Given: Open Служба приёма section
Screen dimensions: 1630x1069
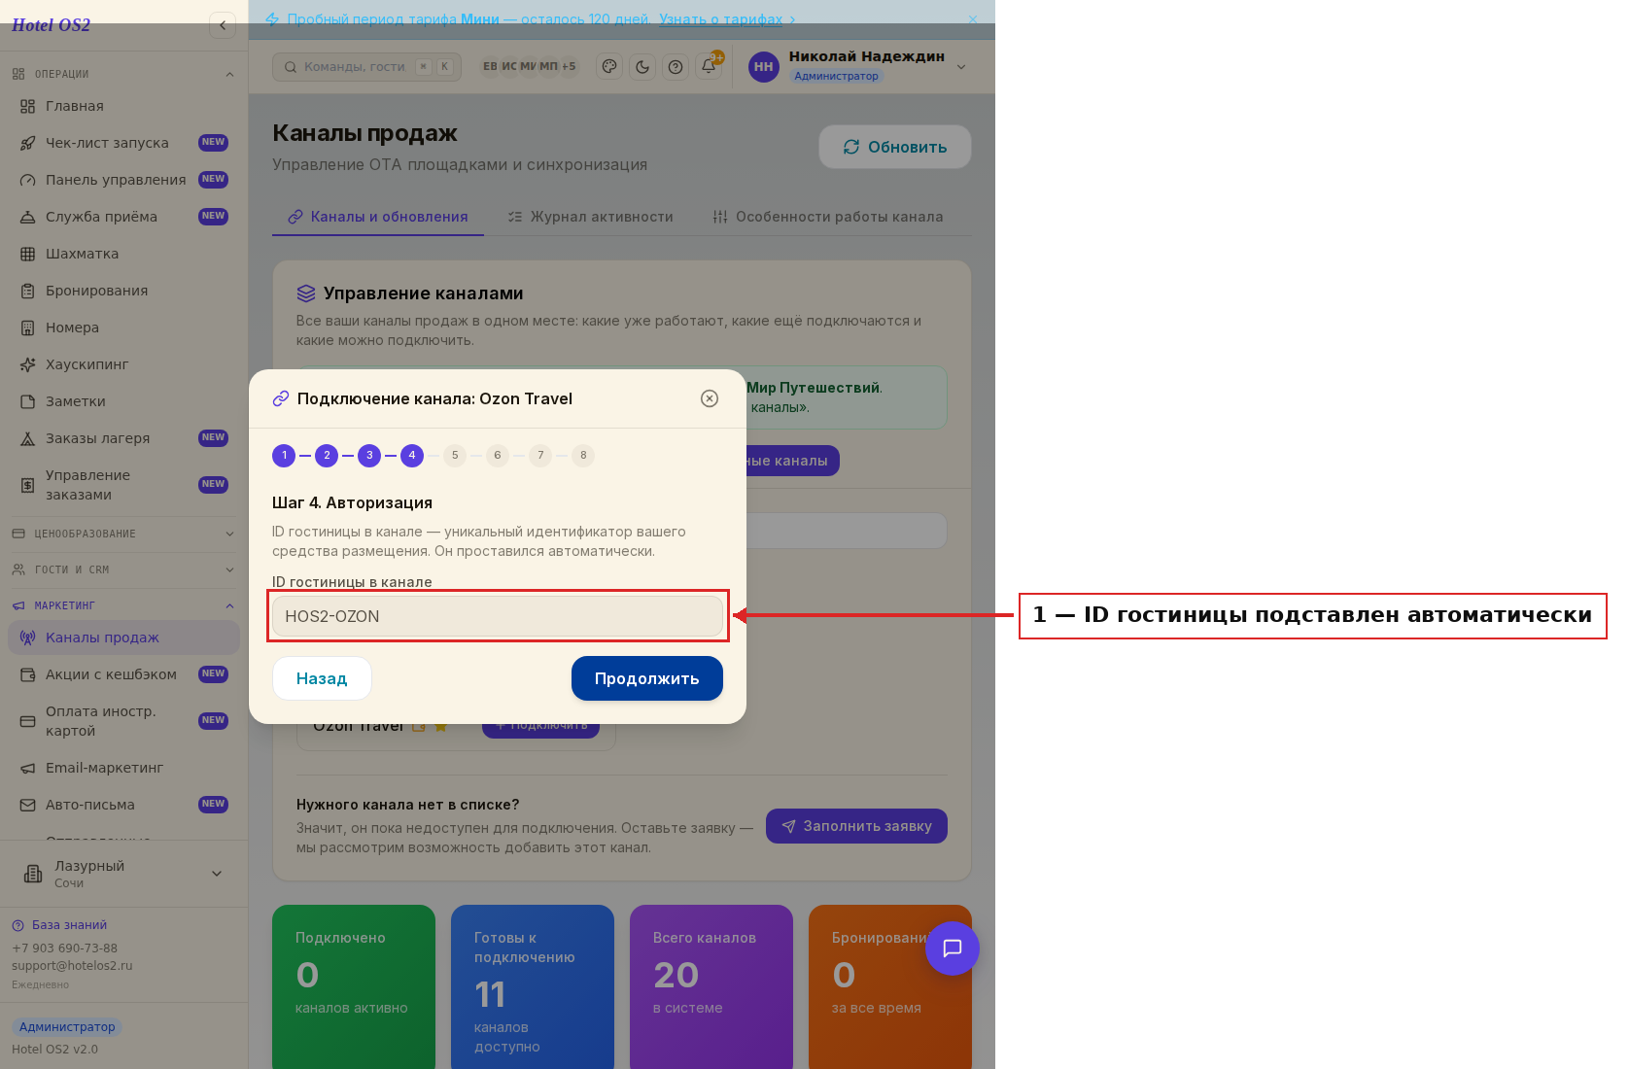Looking at the screenshot, I should point(123,217).
